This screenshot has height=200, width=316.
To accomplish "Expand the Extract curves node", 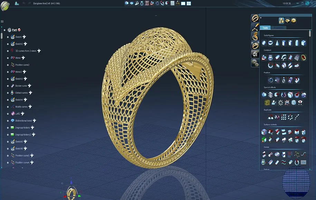I will coord(8,93).
